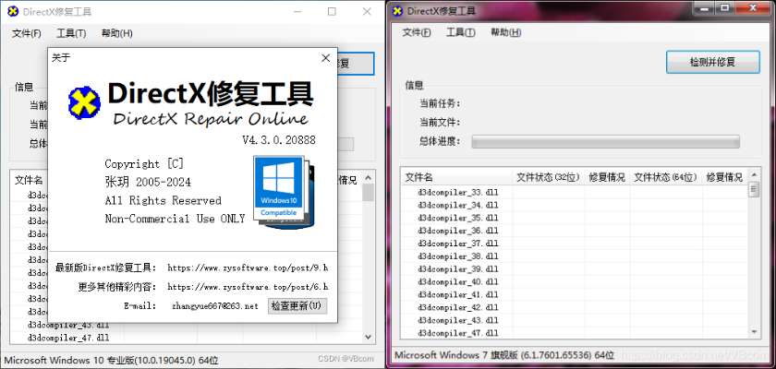This screenshot has height=369, width=776.
Task: Click 总体进度 progress bar in Windows 7 window
Action: [x=605, y=142]
